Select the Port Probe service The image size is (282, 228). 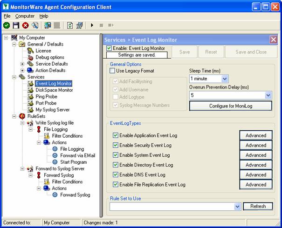click(x=46, y=103)
